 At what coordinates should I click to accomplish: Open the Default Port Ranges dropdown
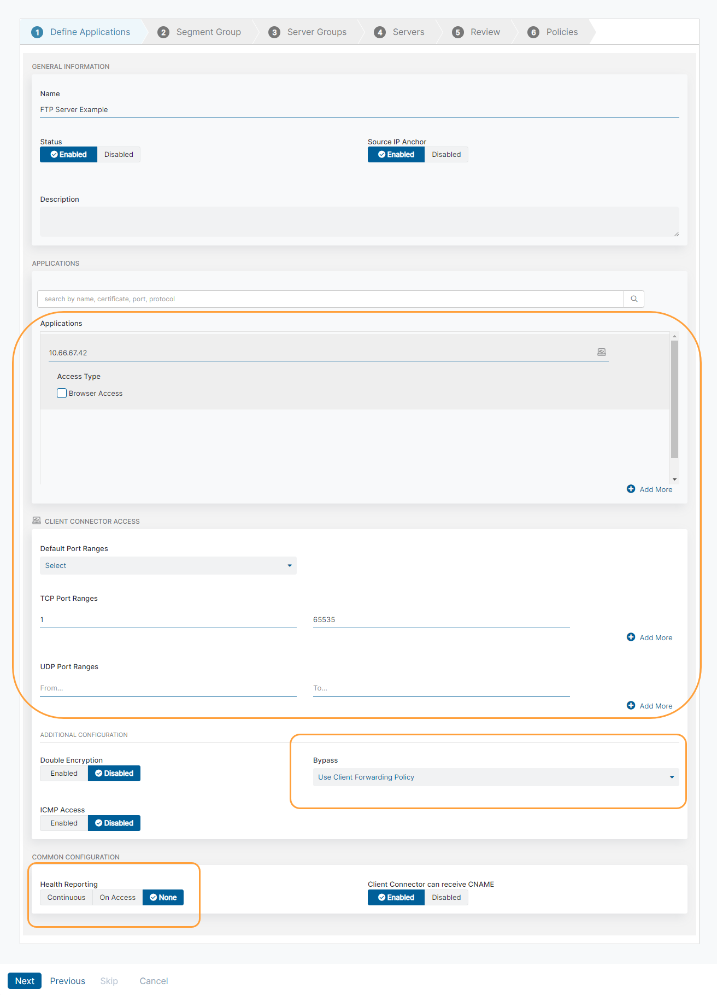point(168,566)
